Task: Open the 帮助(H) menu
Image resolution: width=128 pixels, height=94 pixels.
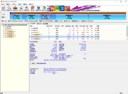Action: 31,4
